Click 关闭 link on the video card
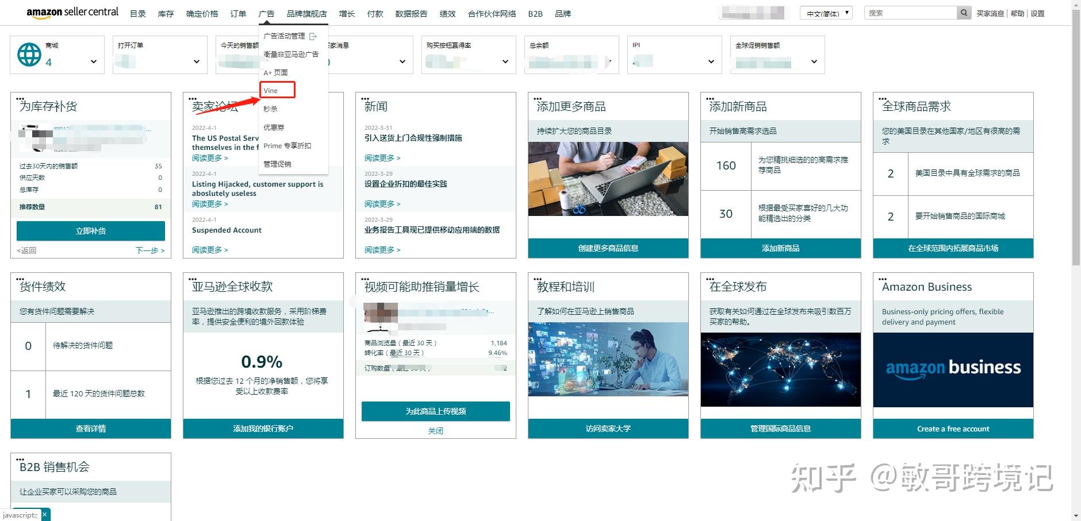 [436, 431]
